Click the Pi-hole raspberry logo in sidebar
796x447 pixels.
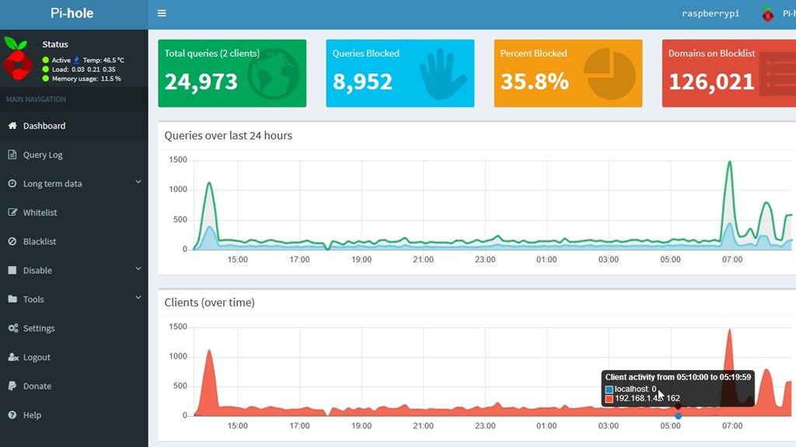coord(16,58)
